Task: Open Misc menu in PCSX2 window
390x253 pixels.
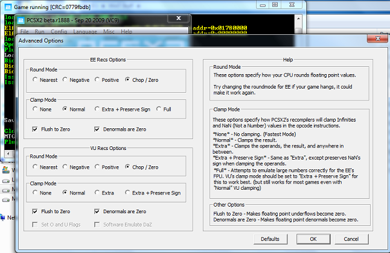Action: pyautogui.click(x=109, y=31)
